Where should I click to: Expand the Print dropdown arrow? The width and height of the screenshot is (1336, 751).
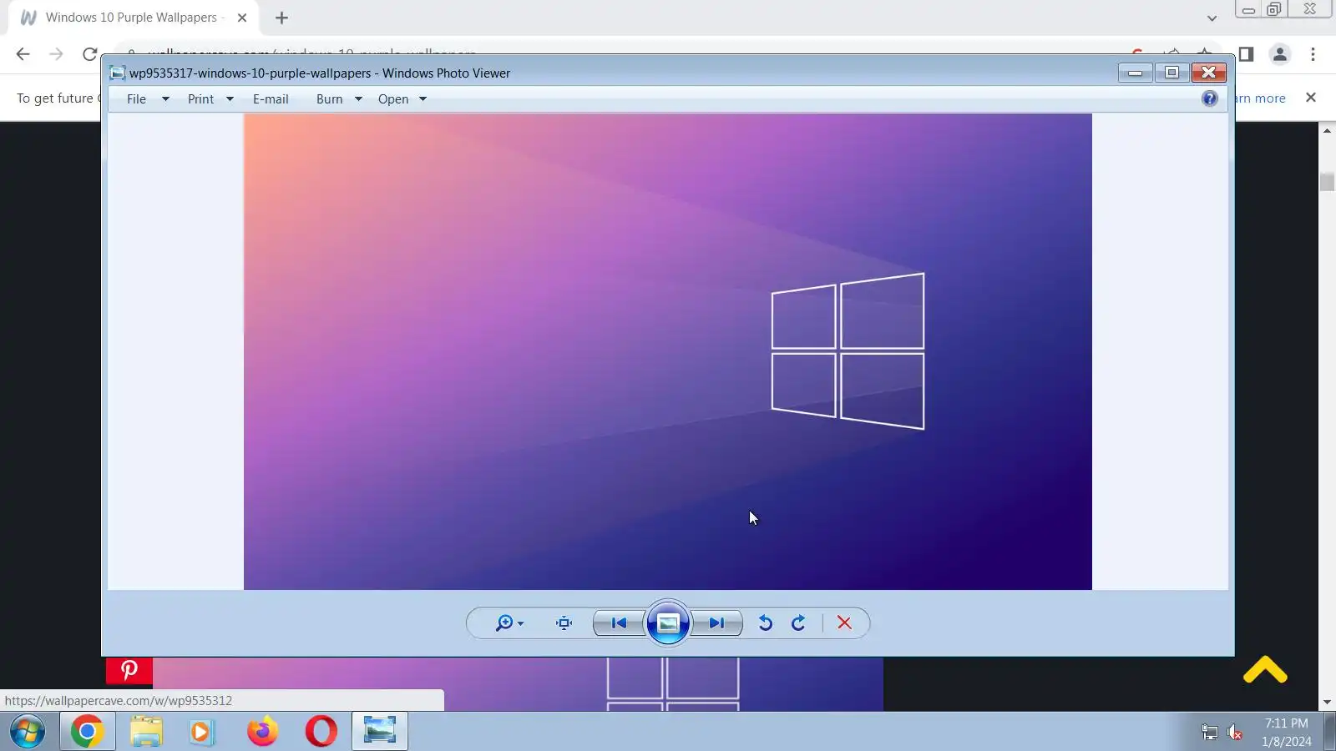(230, 99)
